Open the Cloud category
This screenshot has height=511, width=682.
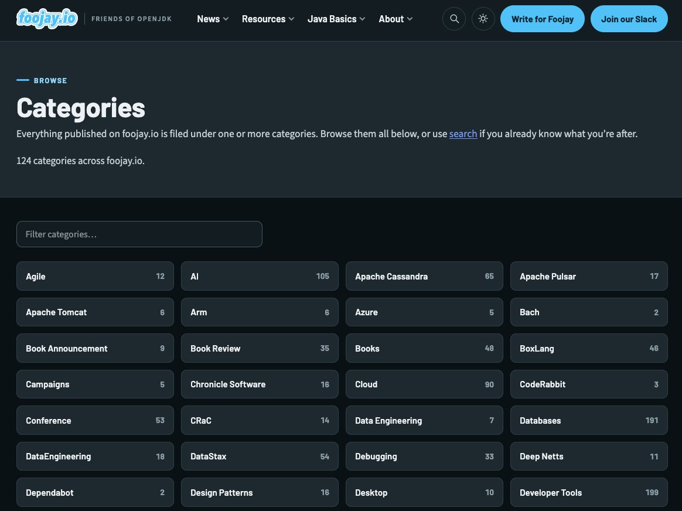pos(425,384)
